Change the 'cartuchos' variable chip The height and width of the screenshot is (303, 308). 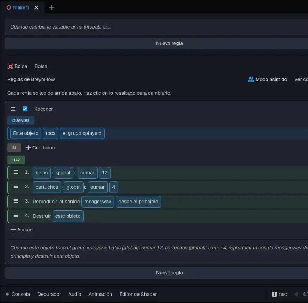click(x=47, y=187)
